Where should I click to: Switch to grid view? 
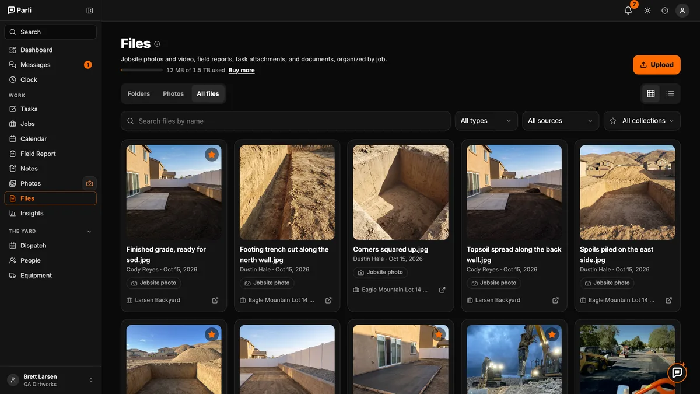tap(651, 93)
